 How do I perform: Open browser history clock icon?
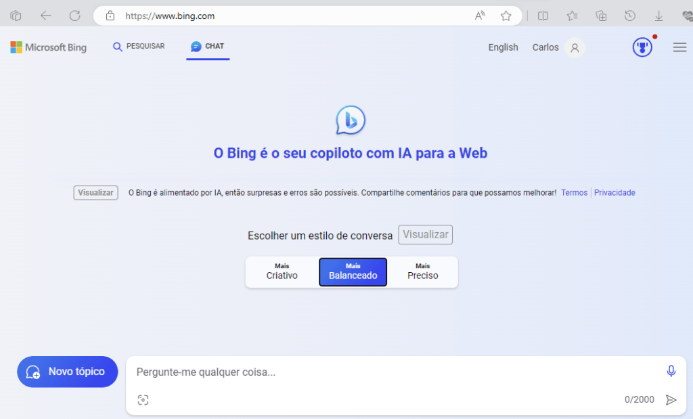[630, 16]
